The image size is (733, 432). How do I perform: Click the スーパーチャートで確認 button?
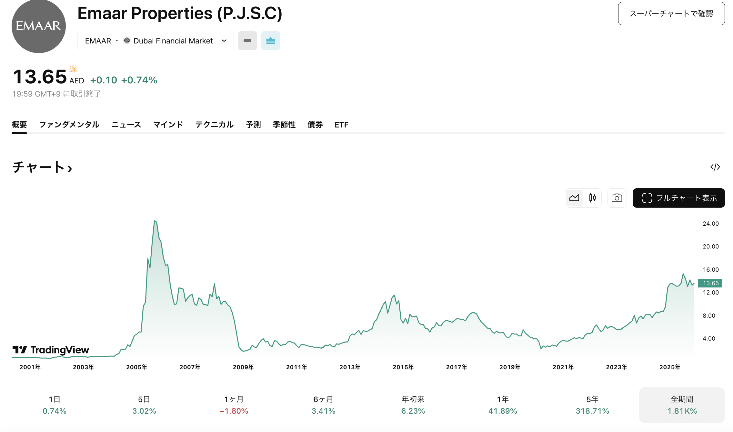(671, 14)
